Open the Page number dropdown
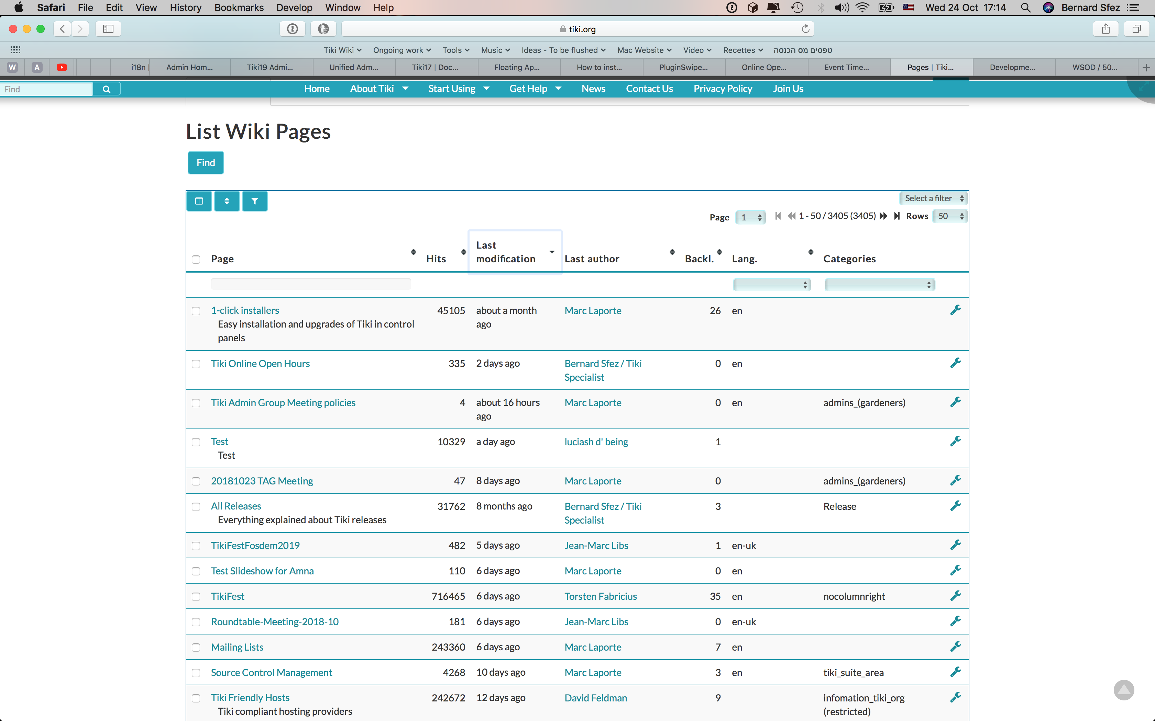1155x721 pixels. tap(750, 217)
